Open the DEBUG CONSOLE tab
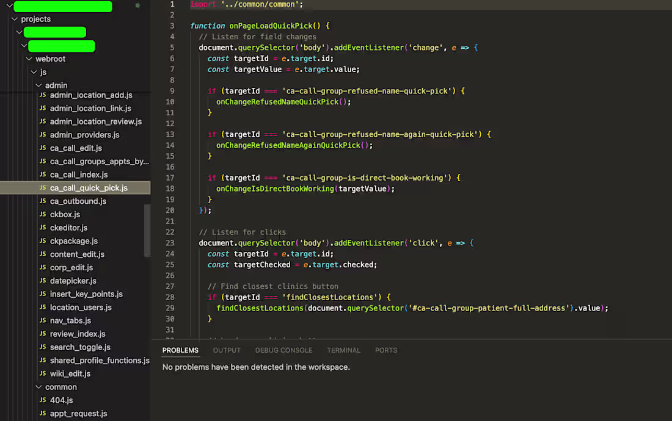 click(283, 350)
